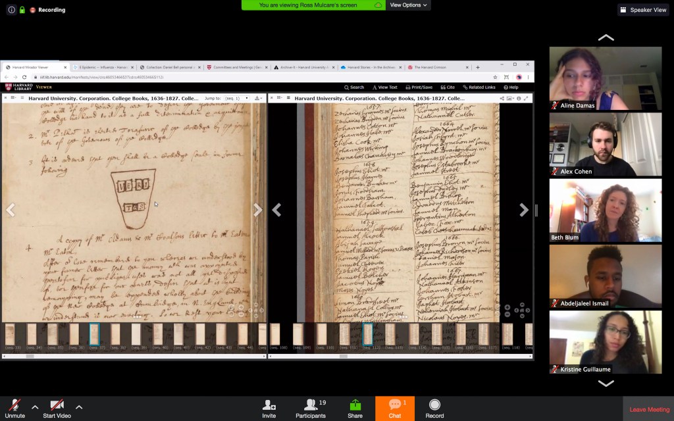Open the Chat panel in Zoom

pyautogui.click(x=394, y=408)
